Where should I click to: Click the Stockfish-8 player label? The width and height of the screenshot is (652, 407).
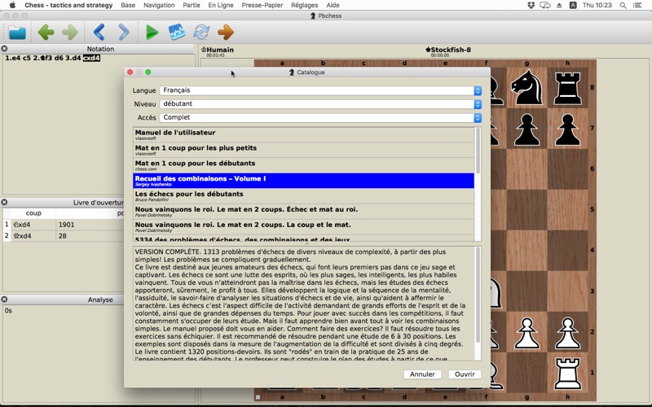click(x=448, y=50)
